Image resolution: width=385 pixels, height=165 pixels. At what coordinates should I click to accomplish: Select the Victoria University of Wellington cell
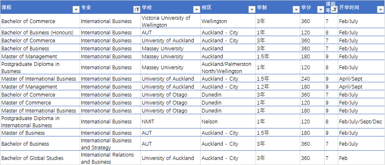coord(170,21)
